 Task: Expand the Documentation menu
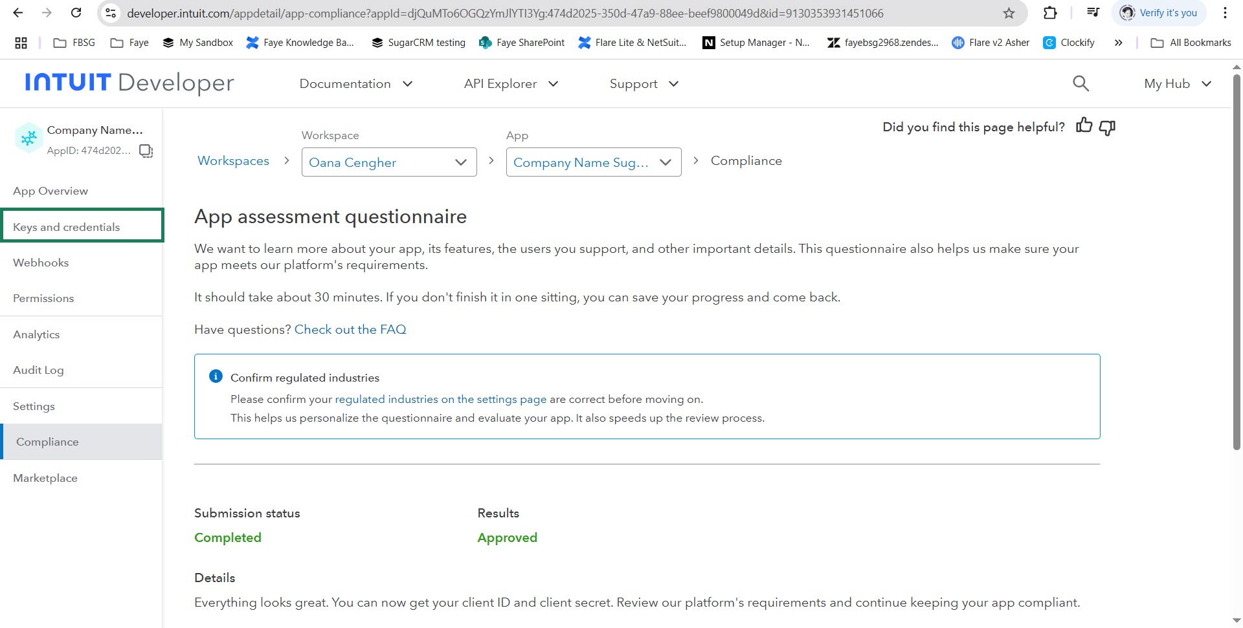pyautogui.click(x=355, y=83)
